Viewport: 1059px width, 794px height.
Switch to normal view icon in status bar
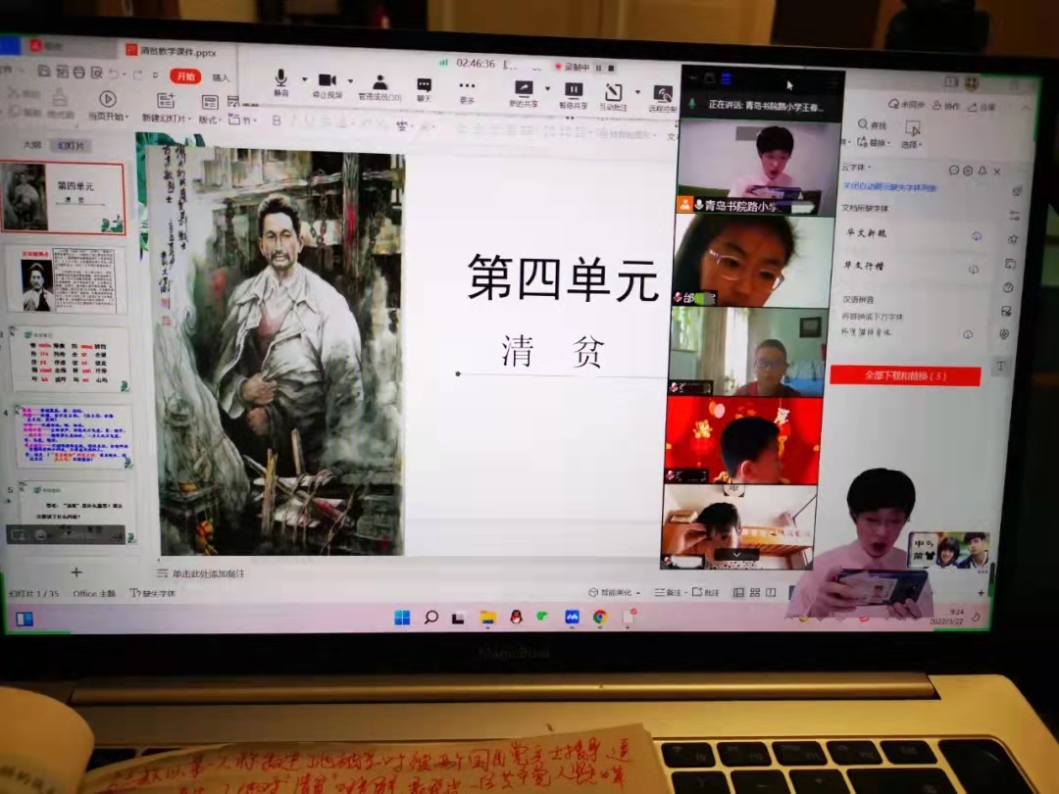739,592
